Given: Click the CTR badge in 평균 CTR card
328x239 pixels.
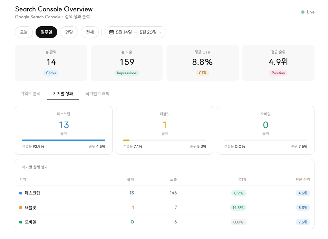Looking at the screenshot, I should point(202,73).
